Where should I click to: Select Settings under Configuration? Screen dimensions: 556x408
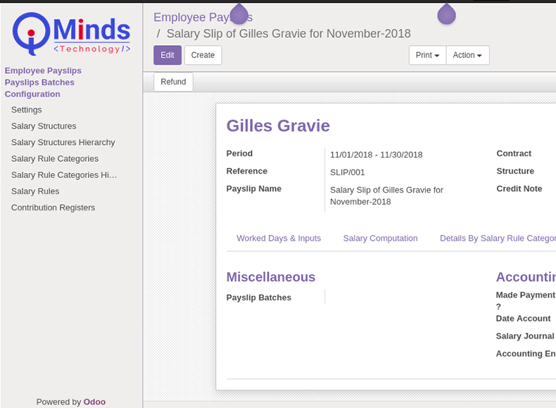pyautogui.click(x=27, y=110)
